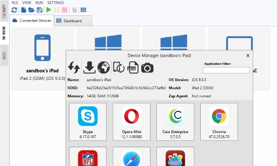
Task: Click the refresh icon in main toolbar
Action: click(14, 10)
